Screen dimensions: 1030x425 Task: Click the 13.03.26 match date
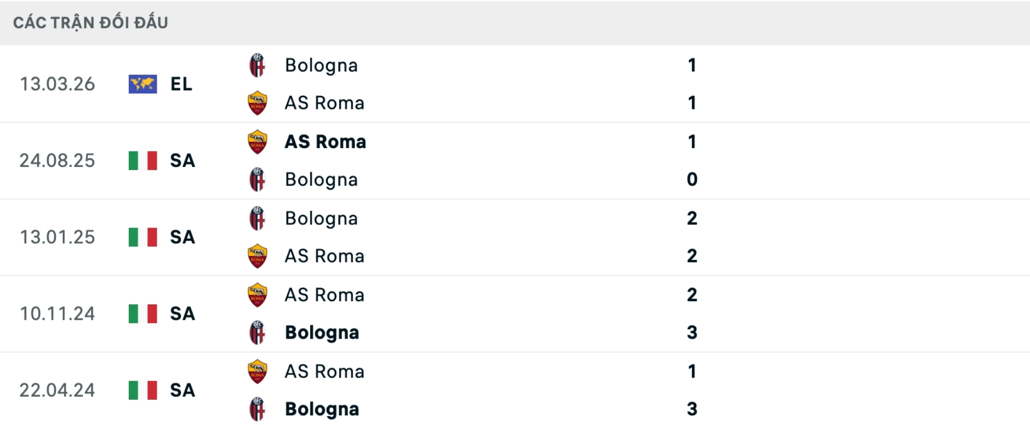[57, 84]
